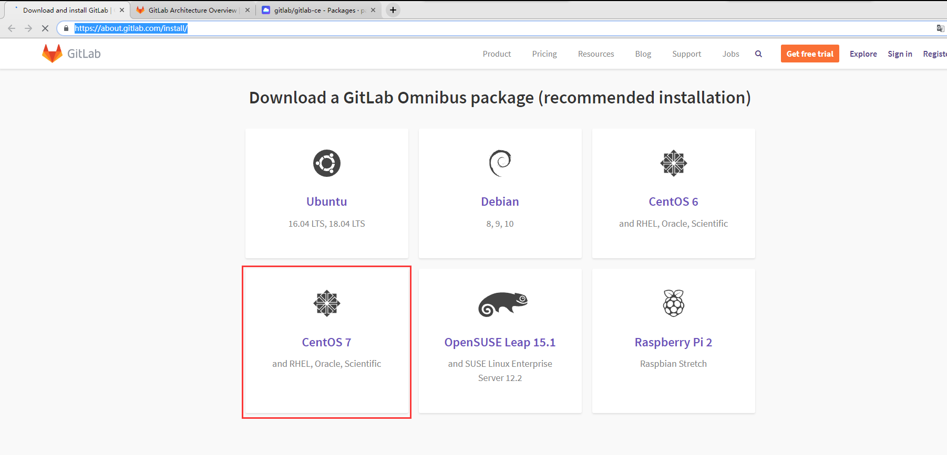
Task: Click the translate icon in address bar
Action: click(940, 28)
